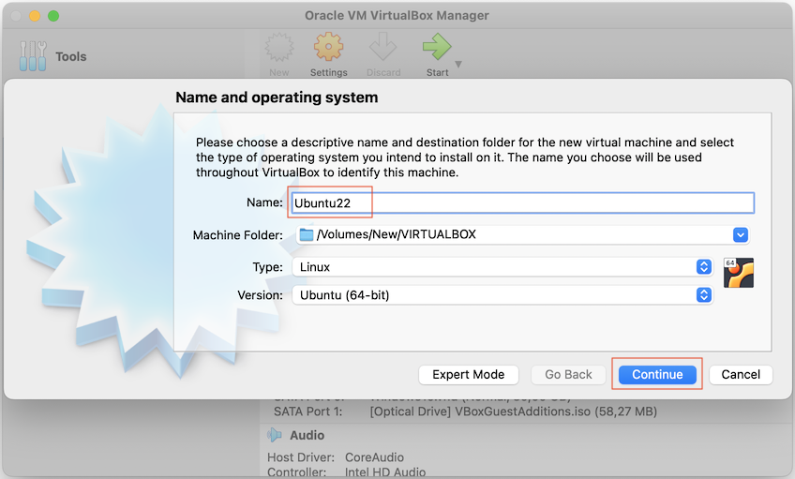Viewport: 795px width, 479px height.
Task: Cancel the new machine wizard
Action: click(x=741, y=375)
